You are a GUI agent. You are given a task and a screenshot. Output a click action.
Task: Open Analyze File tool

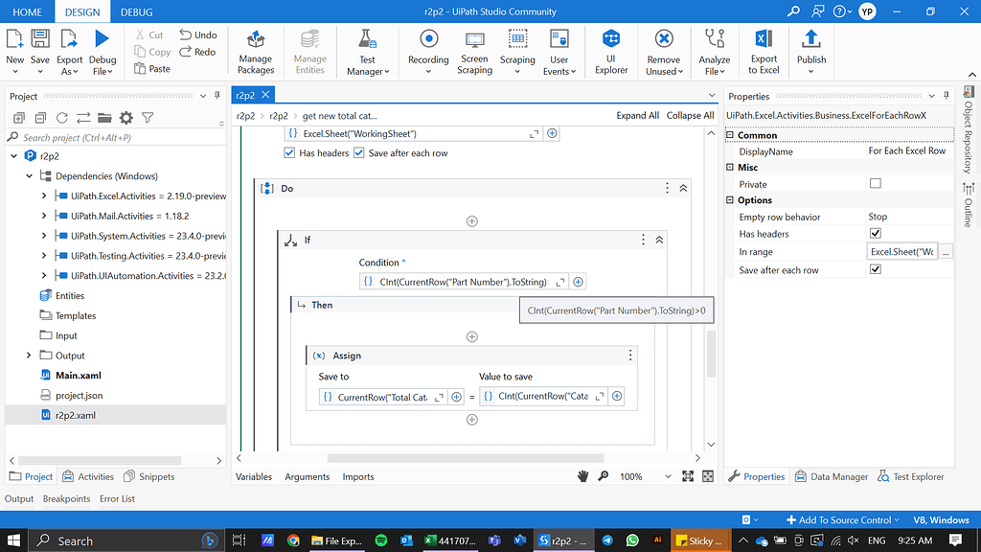tap(715, 53)
